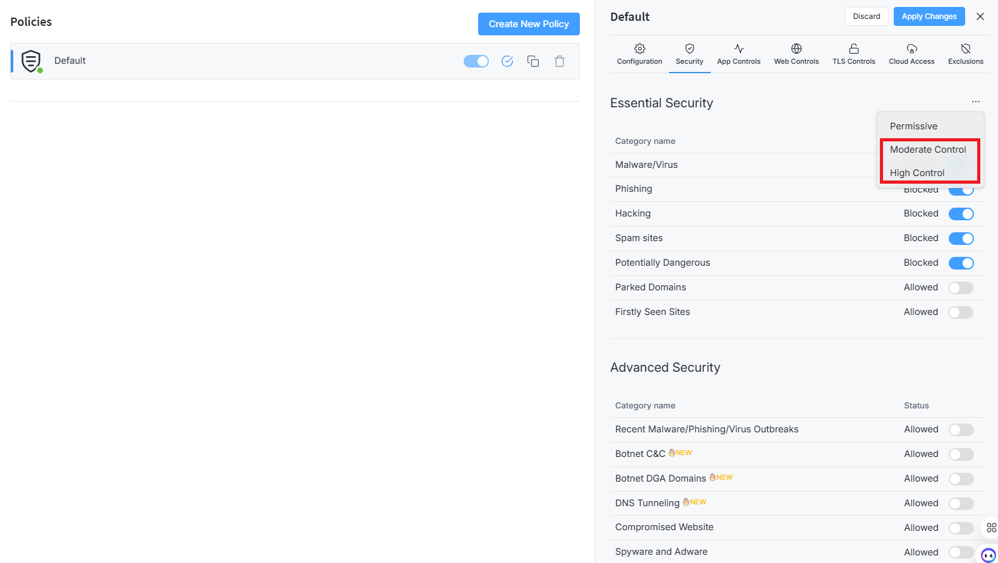Click the set-as-default checkmark icon
Screen dimensions: 998x563
pyautogui.click(x=507, y=61)
